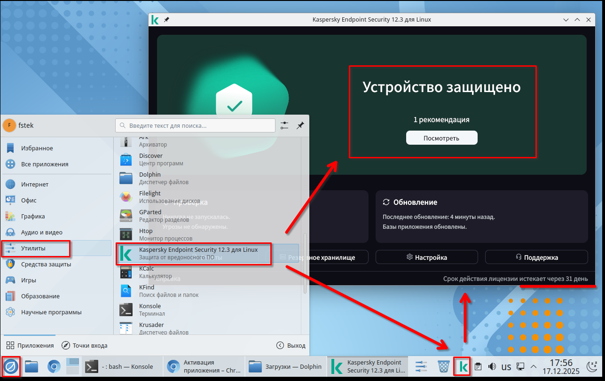Click the volume speaker icon in the tray

tap(492, 366)
